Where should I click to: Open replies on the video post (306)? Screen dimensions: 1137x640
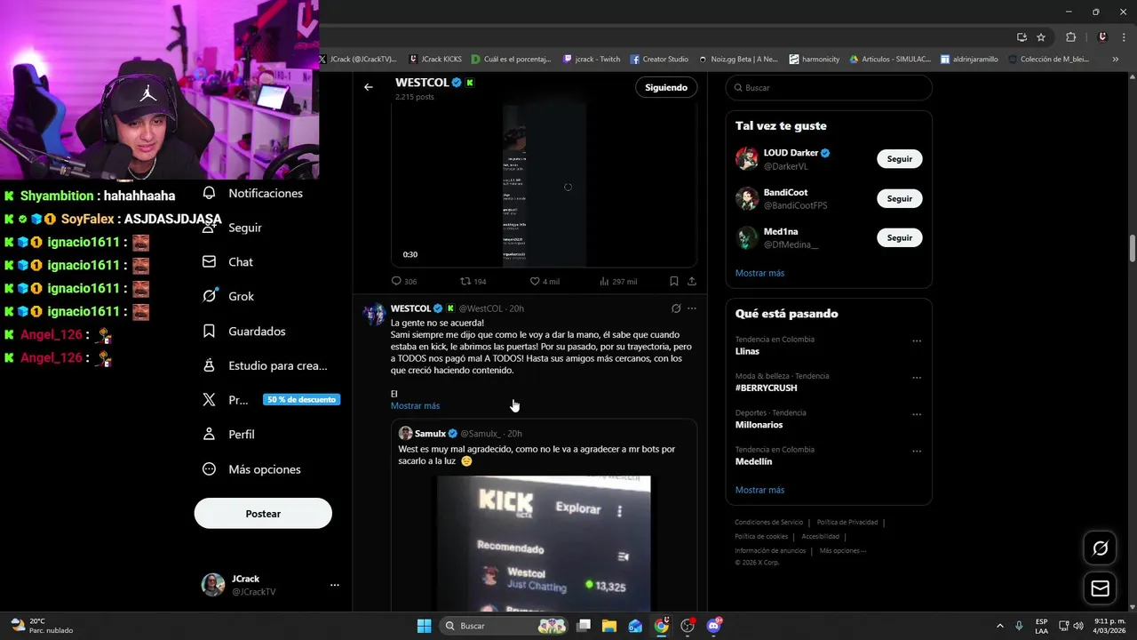tap(404, 281)
